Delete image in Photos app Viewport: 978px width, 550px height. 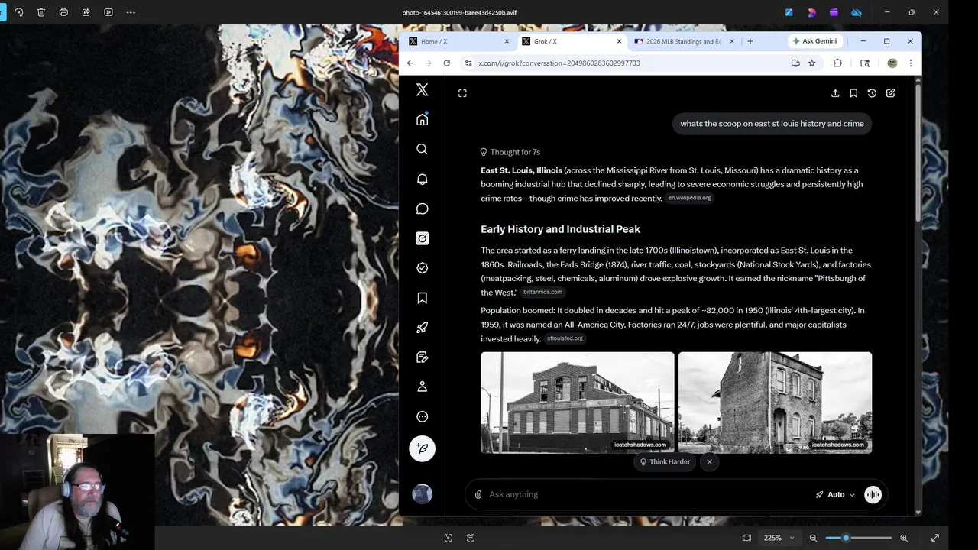pos(41,12)
